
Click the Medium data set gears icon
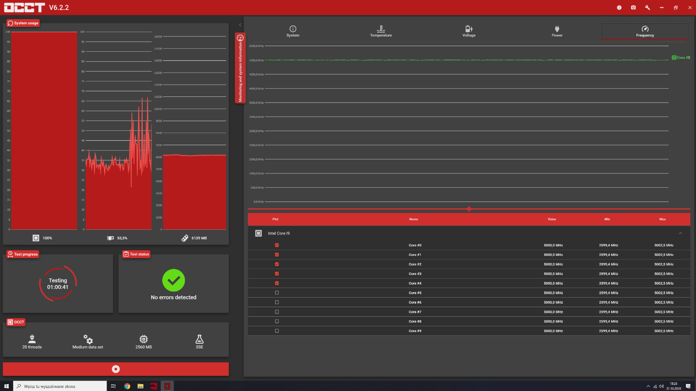pyautogui.click(x=88, y=339)
